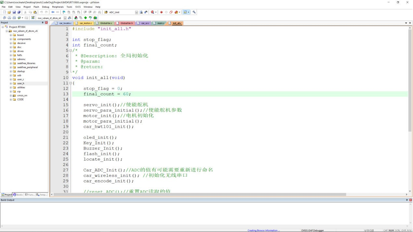
Task: Start or stop the debug session
Action: click(x=152, y=12)
